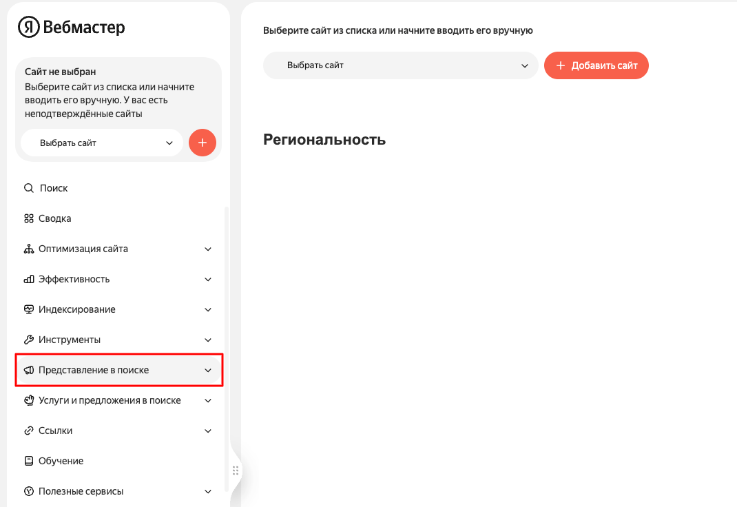
Task: Open the sidebar Выбрать сайт dropdown
Action: [x=102, y=143]
